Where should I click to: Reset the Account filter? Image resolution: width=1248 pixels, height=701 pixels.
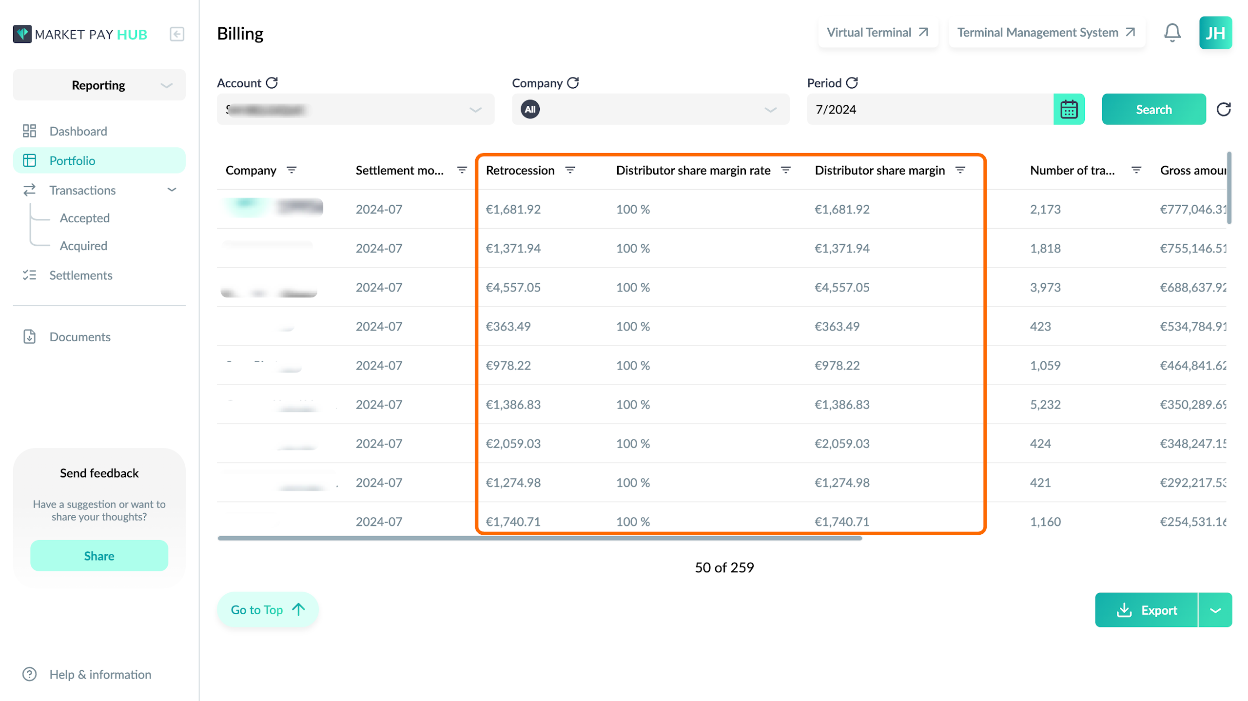pos(272,83)
